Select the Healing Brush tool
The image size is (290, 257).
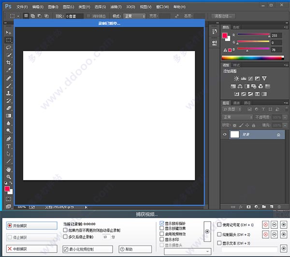click(8, 78)
